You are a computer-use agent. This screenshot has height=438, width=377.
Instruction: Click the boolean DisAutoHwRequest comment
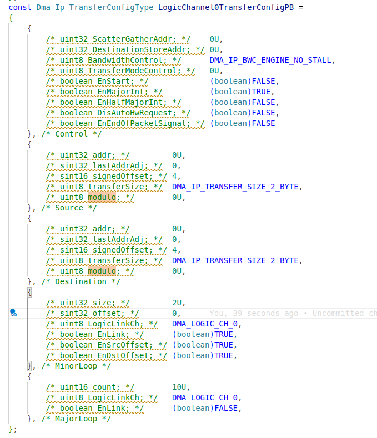[118, 113]
